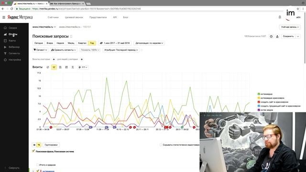The width and height of the screenshot is (306, 172).
Task: Click the fifth chart type icon with a figure
Action: click(73, 67)
